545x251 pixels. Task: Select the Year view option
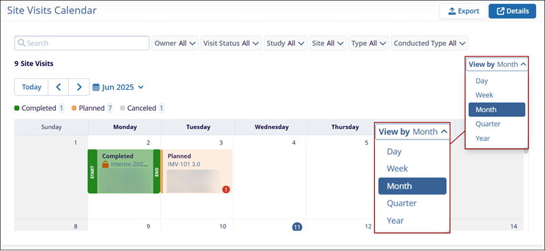[x=482, y=139]
